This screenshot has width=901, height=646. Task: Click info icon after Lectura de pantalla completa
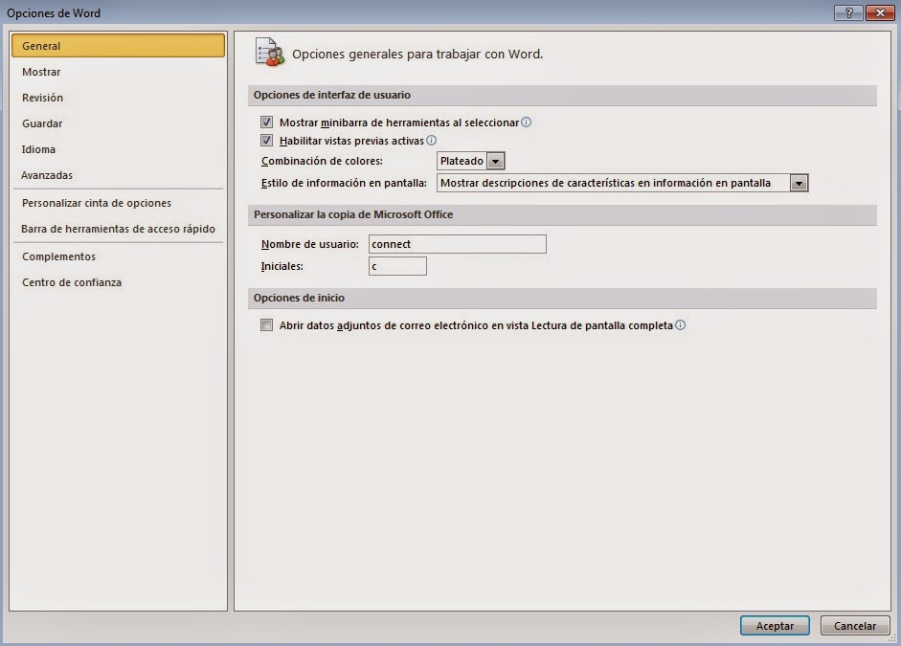(680, 325)
